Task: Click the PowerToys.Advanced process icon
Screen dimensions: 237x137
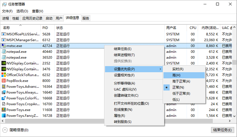Action: 4,87
